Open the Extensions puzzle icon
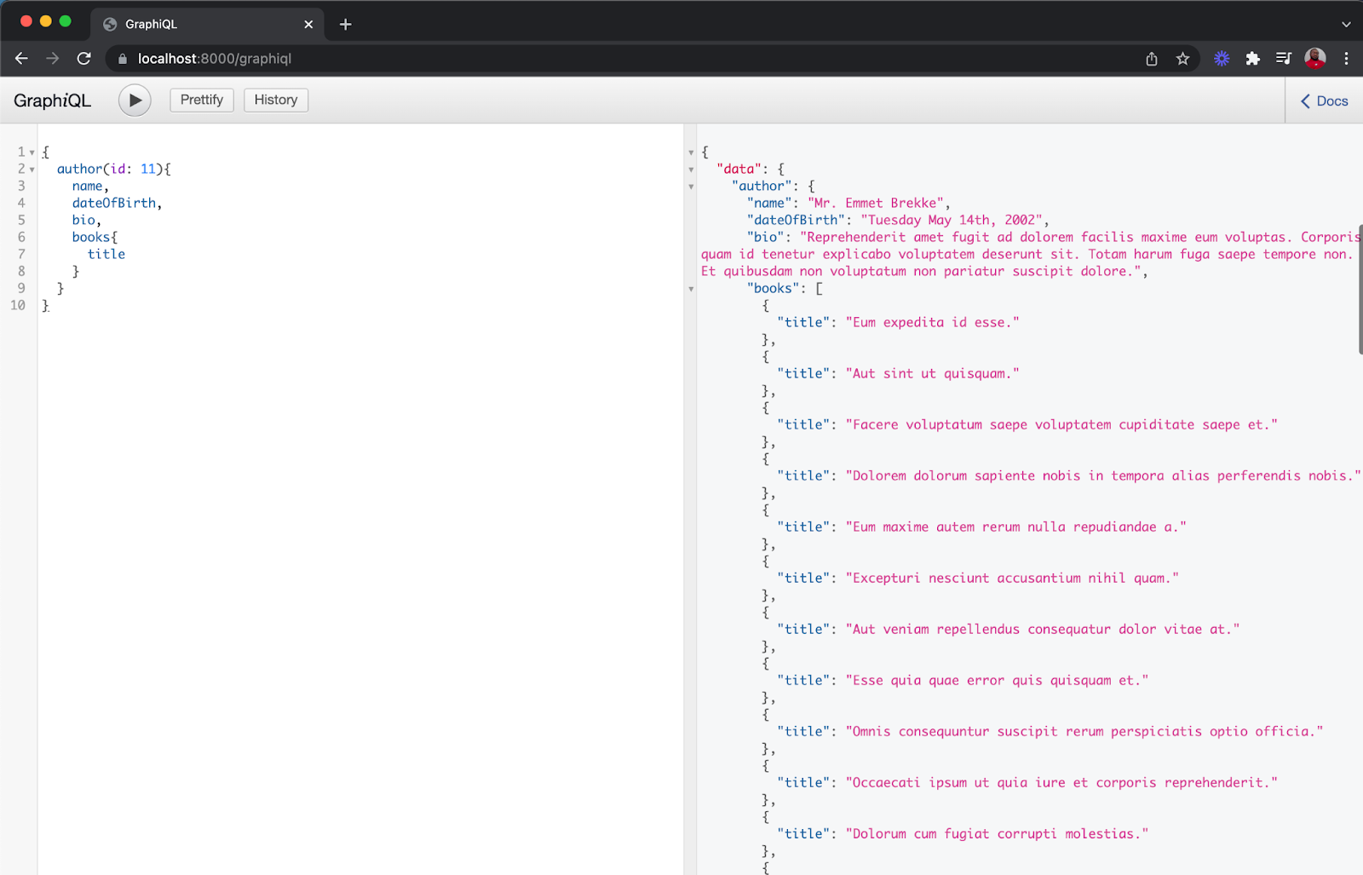The width and height of the screenshot is (1363, 875). click(x=1252, y=59)
